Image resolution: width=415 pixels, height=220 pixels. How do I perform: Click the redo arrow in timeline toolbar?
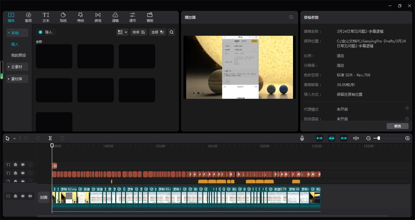[x=38, y=138]
